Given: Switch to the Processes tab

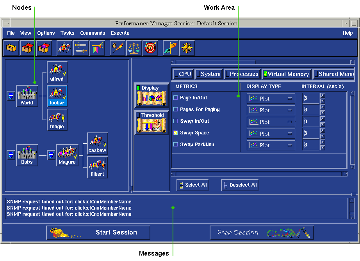Looking at the screenshot, I should pyautogui.click(x=242, y=74).
